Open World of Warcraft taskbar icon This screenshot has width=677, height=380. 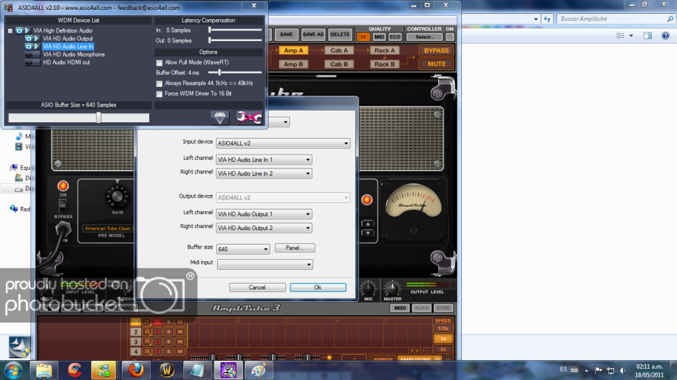click(166, 369)
